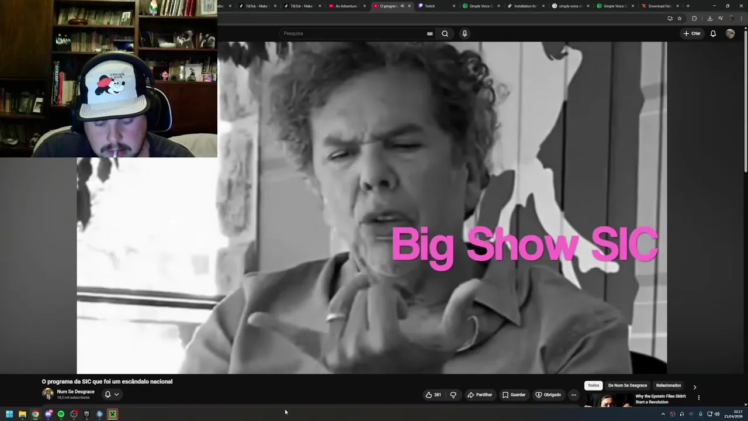Dislike the video with thumbs-down
Viewport: 748px width, 421px height.
click(x=453, y=395)
